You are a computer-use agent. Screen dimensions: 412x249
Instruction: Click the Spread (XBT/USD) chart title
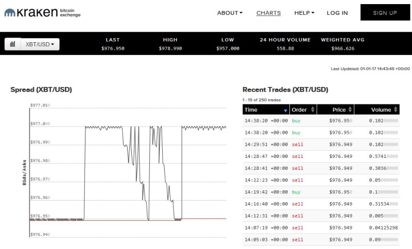pyautogui.click(x=41, y=90)
